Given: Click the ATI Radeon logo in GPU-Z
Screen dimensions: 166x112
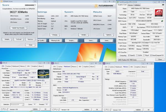Looking at the screenshot, I should (x=159, y=13).
